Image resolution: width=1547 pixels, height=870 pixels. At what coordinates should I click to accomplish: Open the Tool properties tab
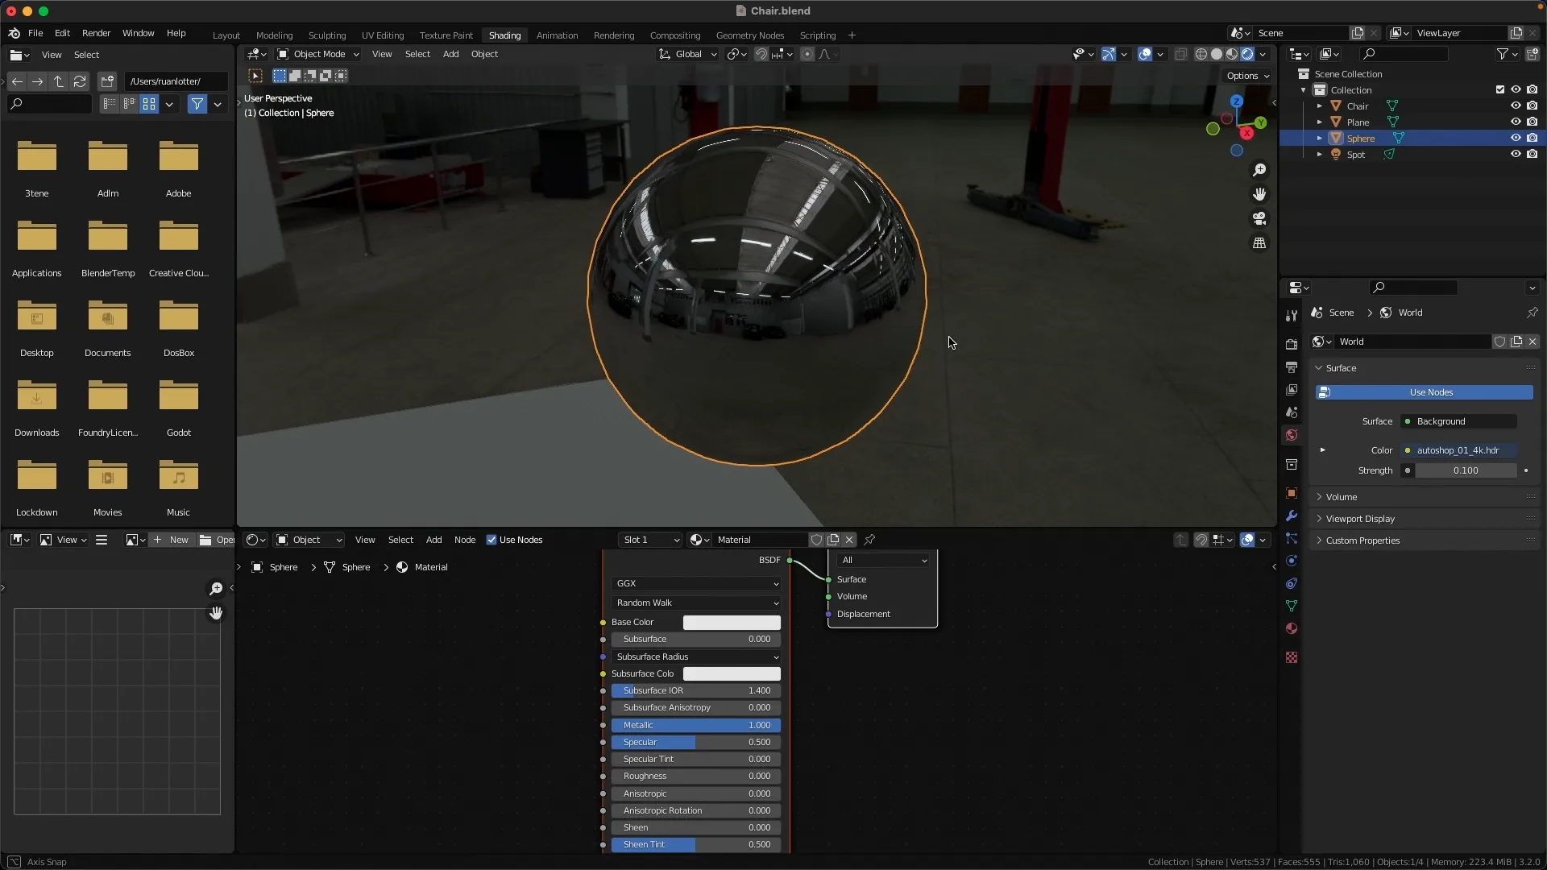(1292, 315)
